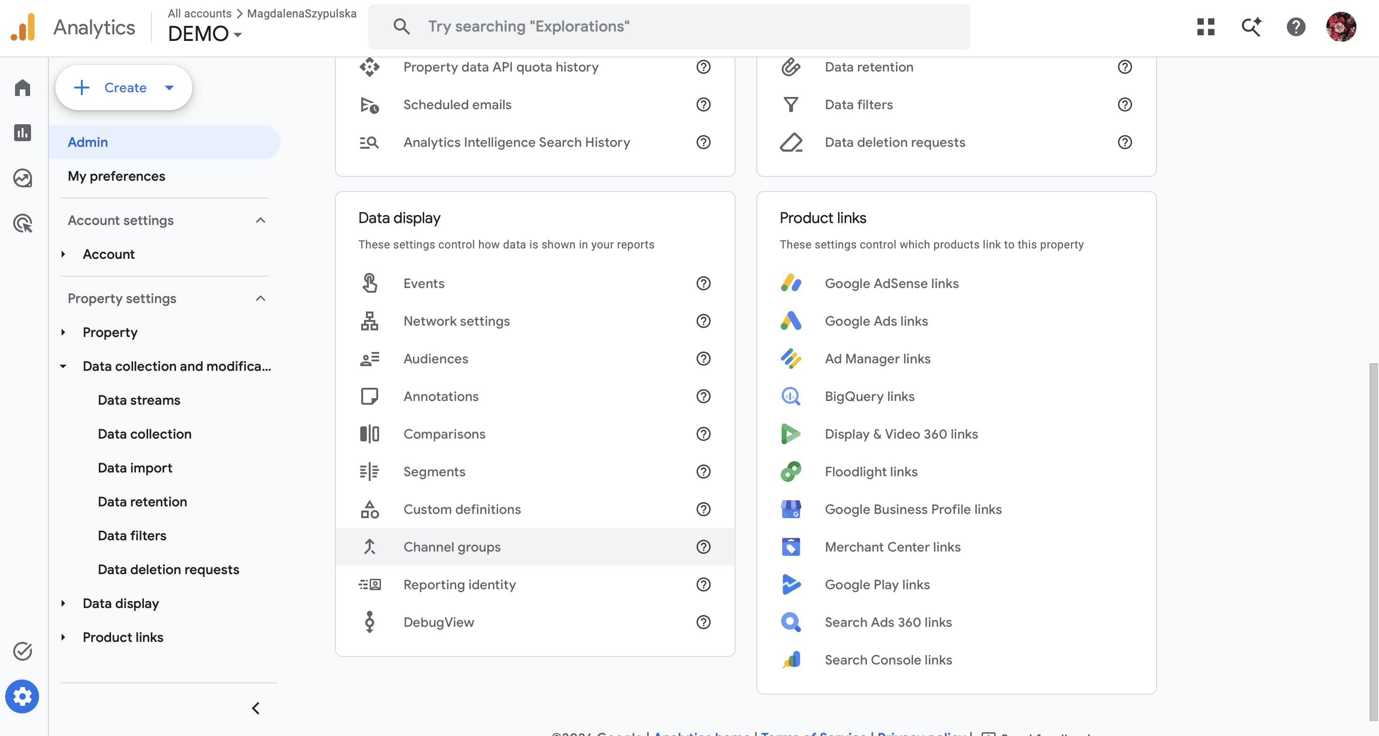This screenshot has width=1379, height=736.
Task: Open Advertising icon in left rail
Action: coord(23,223)
